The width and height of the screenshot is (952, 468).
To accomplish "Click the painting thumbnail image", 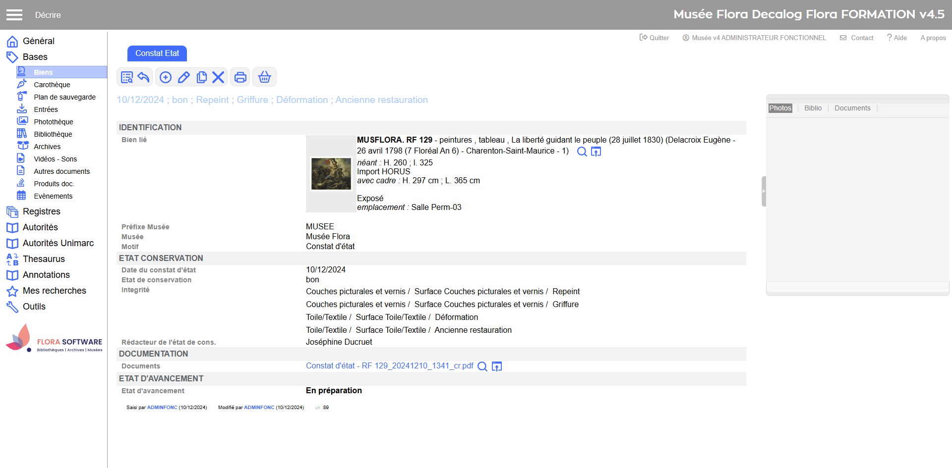I will point(331,174).
